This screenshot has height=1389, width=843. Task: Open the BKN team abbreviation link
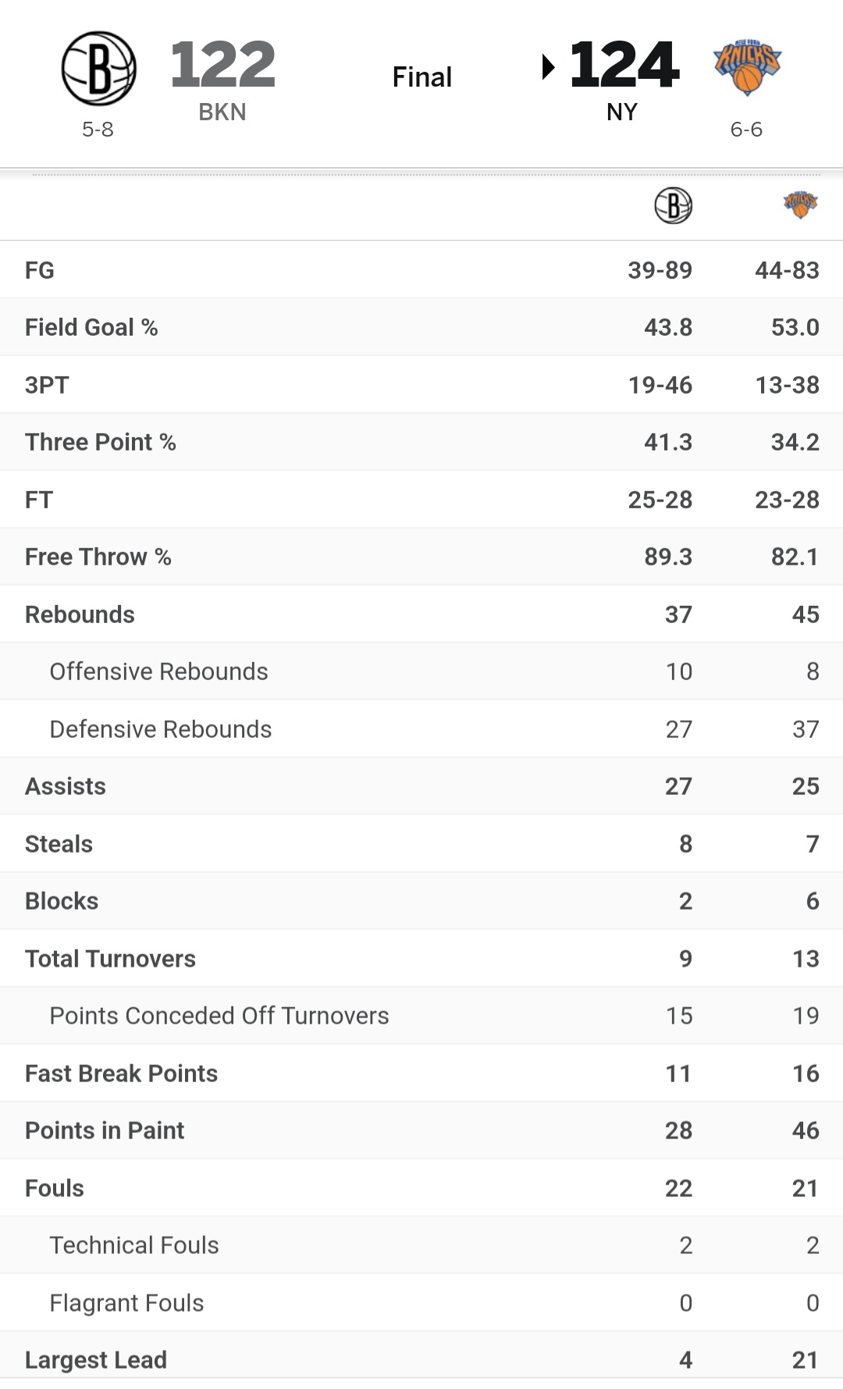(222, 112)
